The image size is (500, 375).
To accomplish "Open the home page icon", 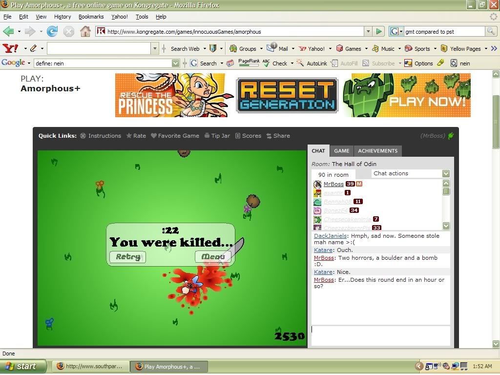I will [85, 31].
